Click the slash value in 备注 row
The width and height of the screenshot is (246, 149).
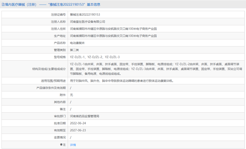click(x=71, y=109)
